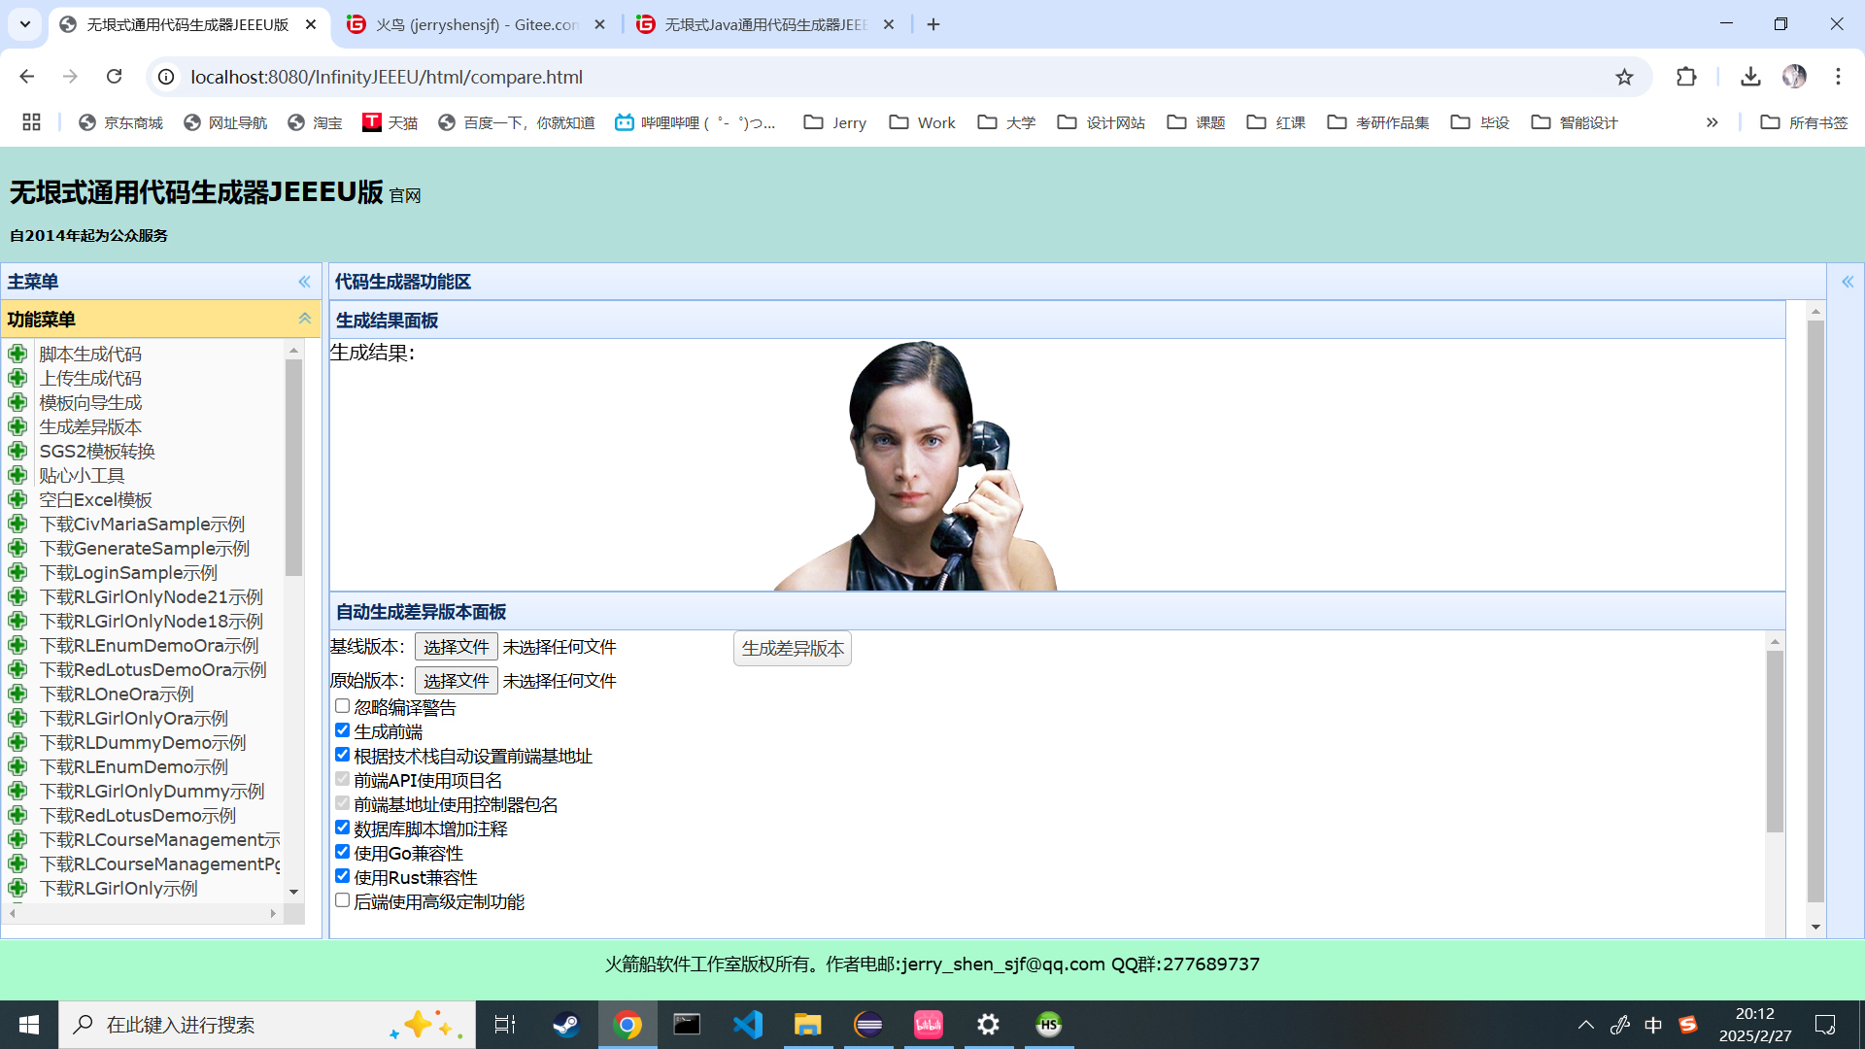Switch to the 火鸟 Gitee browser tab
1865x1049 pixels.
pyautogui.click(x=473, y=24)
